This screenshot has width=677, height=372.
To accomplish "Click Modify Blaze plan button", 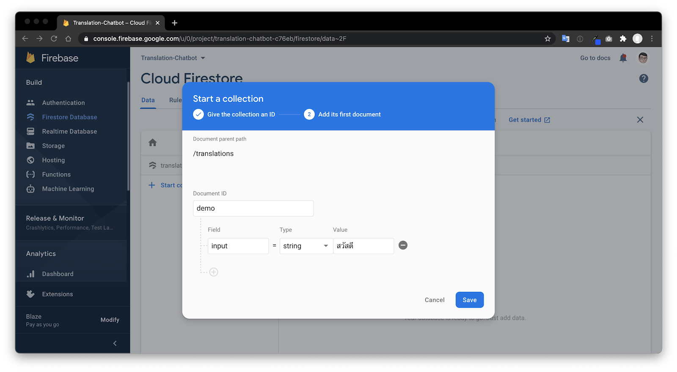I will tap(110, 320).
